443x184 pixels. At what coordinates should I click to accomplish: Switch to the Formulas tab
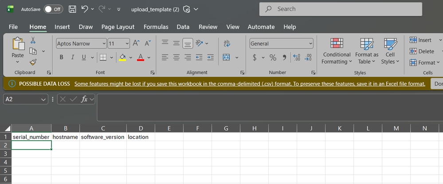(x=156, y=27)
